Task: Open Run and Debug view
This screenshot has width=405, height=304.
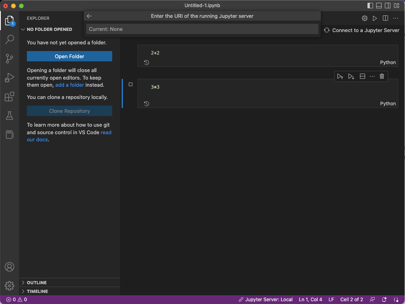Action: (9, 78)
